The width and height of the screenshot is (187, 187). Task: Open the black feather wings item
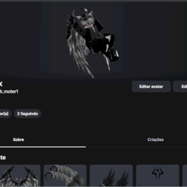tap(111, 176)
